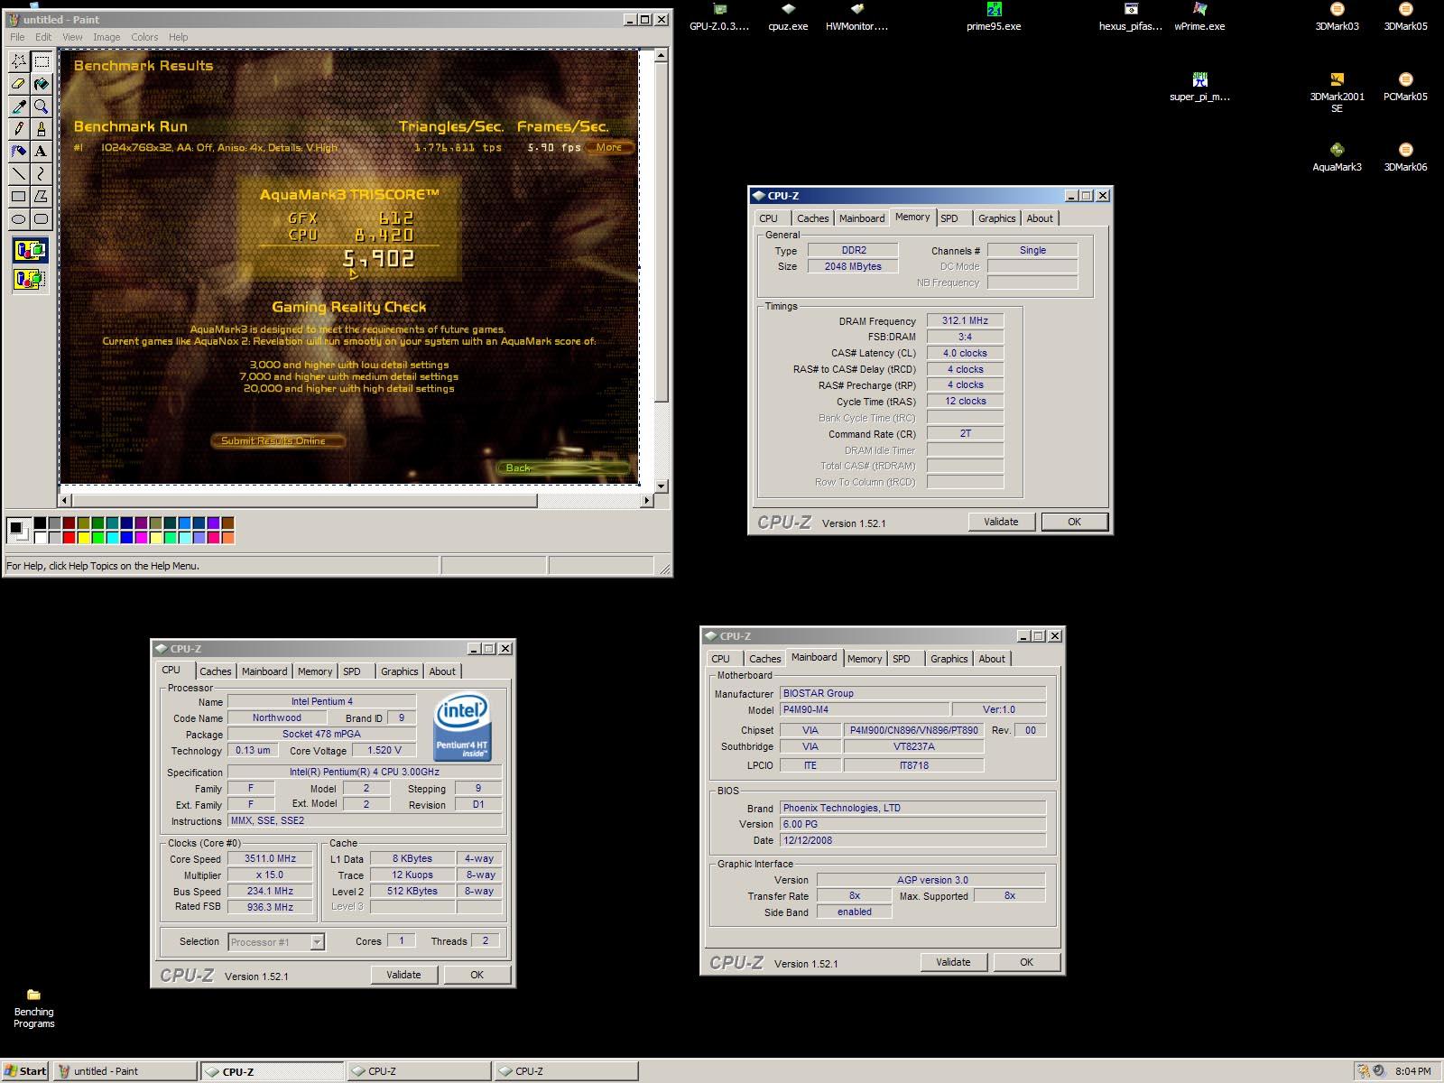The height and width of the screenshot is (1083, 1444).
Task: Choose the Ellipse shape tool
Action: [x=18, y=218]
